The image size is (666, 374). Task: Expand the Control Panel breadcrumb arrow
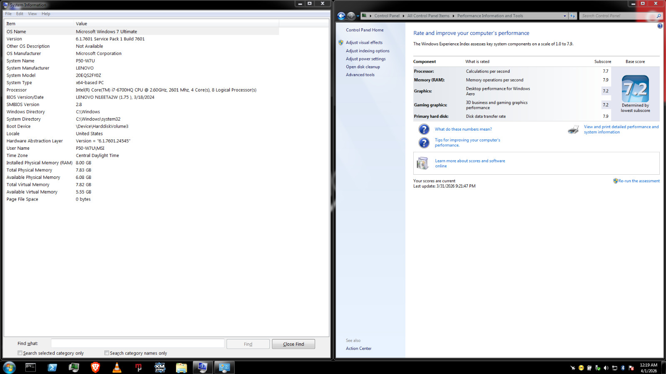[403, 16]
